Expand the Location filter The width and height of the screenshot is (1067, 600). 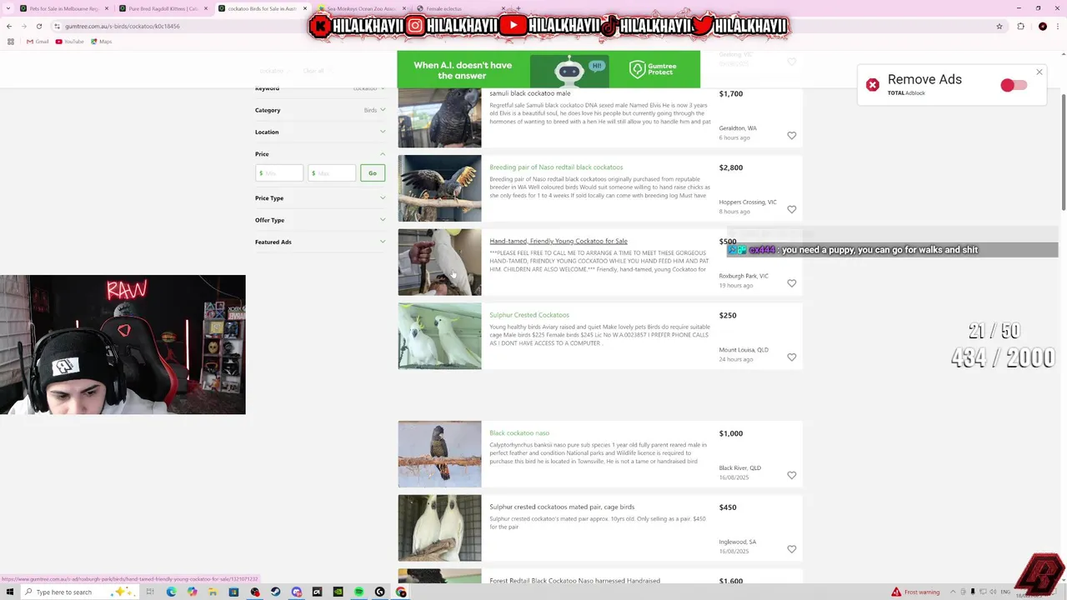(320, 132)
